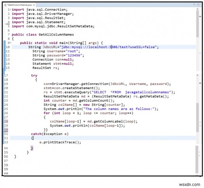Click 'System.out.println(colName[loop-1]);' line
Screen dimensions: 204x188
pyautogui.click(x=87, y=126)
